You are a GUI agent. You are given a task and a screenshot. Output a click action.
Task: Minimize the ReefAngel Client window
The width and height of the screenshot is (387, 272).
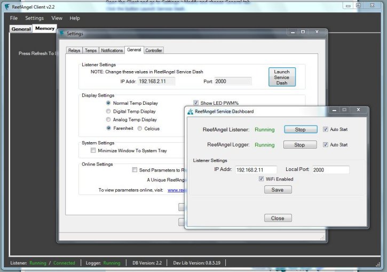[348, 6]
